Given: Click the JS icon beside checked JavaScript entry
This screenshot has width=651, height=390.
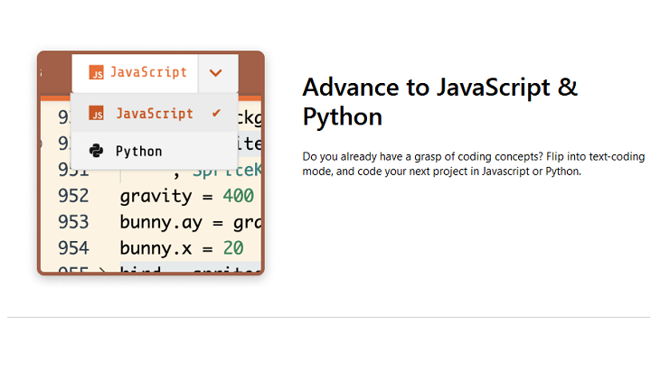Looking at the screenshot, I should 97,113.
